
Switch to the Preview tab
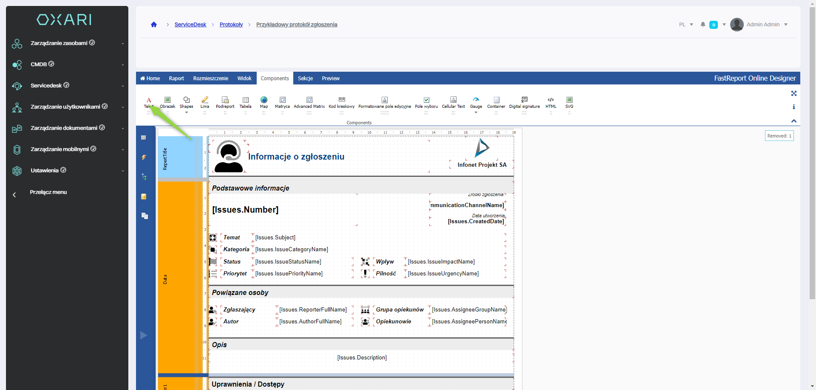(x=331, y=79)
